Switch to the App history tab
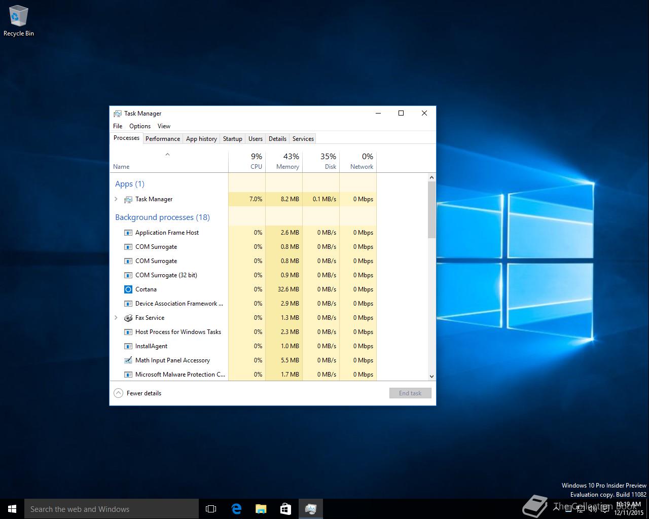The height and width of the screenshot is (519, 649). click(201, 139)
